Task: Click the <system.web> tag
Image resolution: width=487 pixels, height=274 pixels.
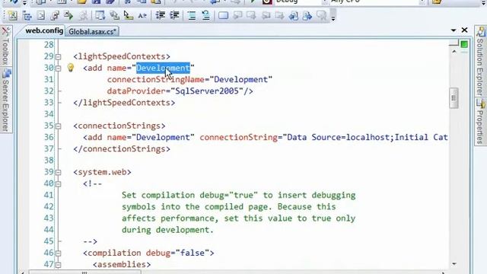Action: (102, 172)
